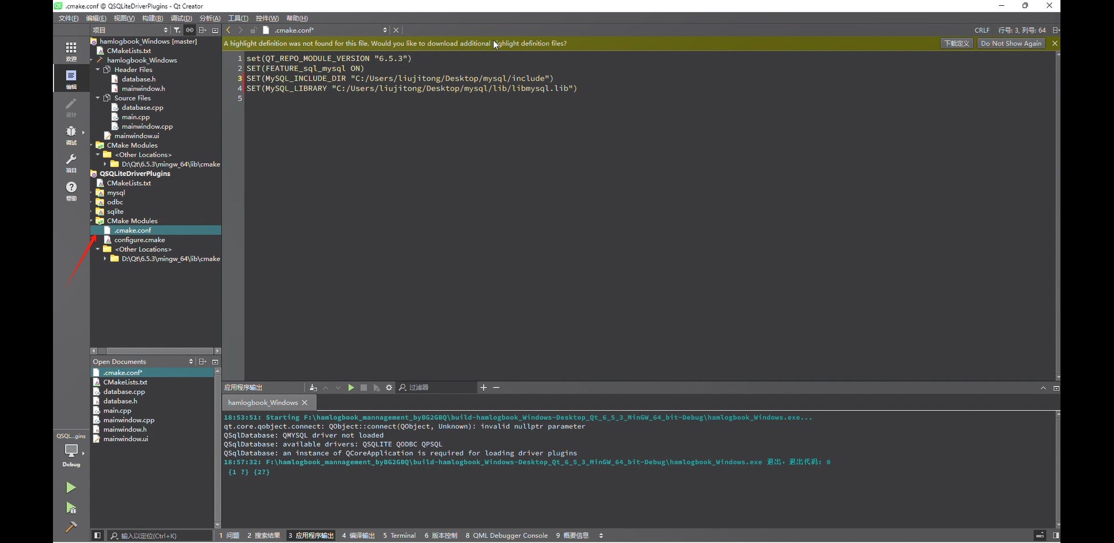This screenshot has height=543, width=1114.
Task: Zoom out output text with minus
Action: (496, 387)
